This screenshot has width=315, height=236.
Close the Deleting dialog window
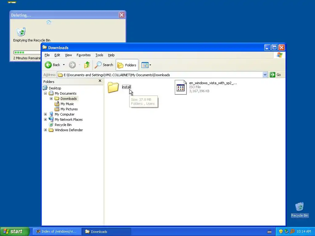(x=122, y=15)
